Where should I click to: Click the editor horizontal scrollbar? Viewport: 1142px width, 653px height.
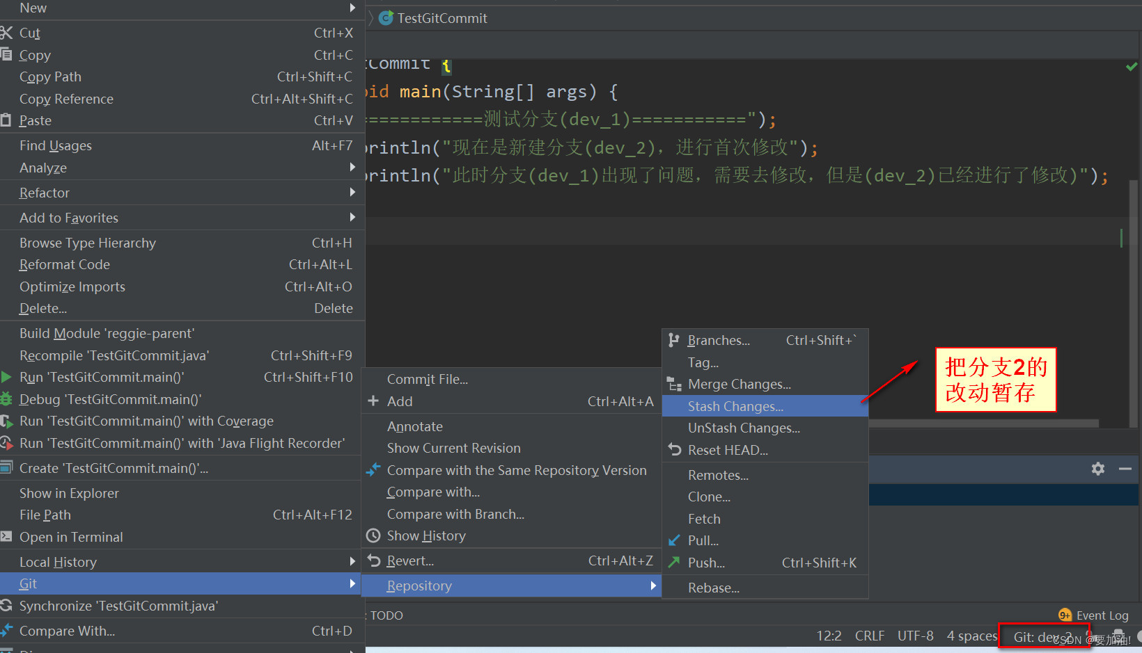tap(983, 423)
